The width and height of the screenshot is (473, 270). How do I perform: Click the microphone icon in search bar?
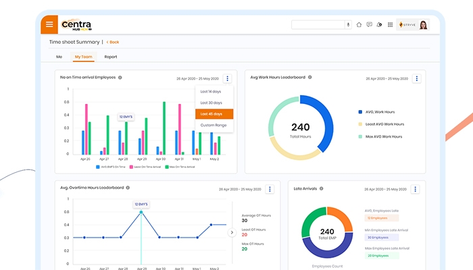pyautogui.click(x=349, y=25)
